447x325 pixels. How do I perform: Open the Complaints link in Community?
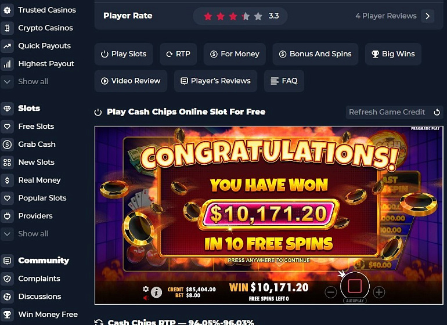coord(39,279)
